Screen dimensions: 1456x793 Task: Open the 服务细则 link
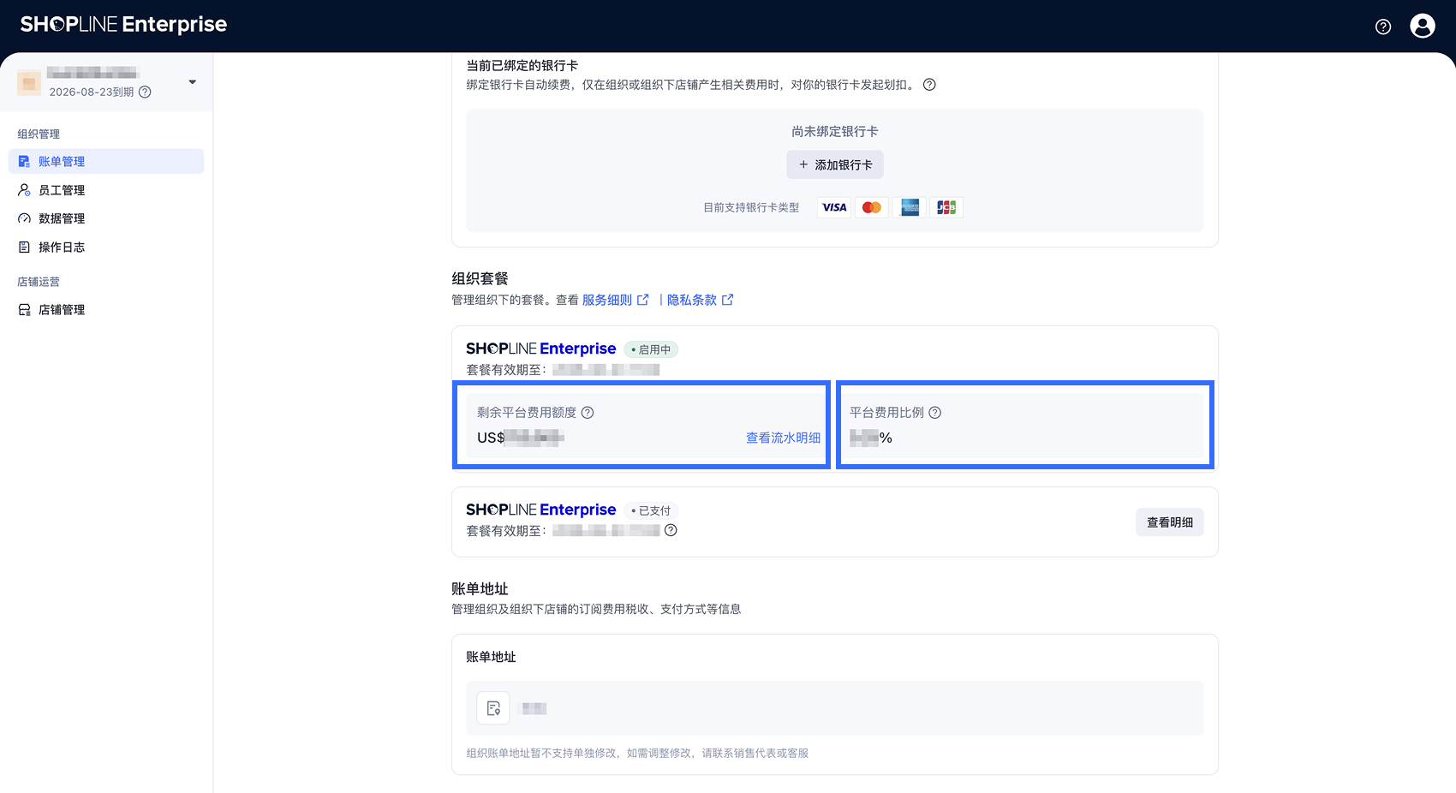[607, 300]
